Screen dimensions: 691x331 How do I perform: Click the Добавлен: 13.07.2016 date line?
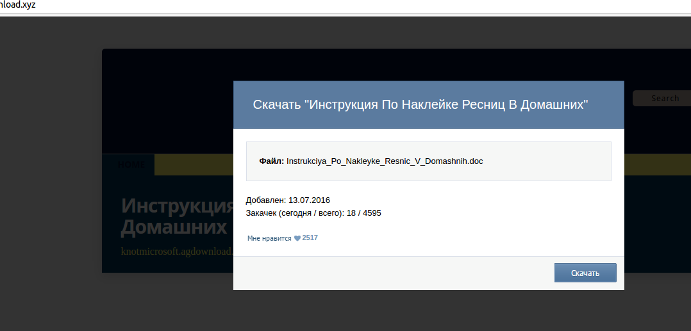coord(288,200)
